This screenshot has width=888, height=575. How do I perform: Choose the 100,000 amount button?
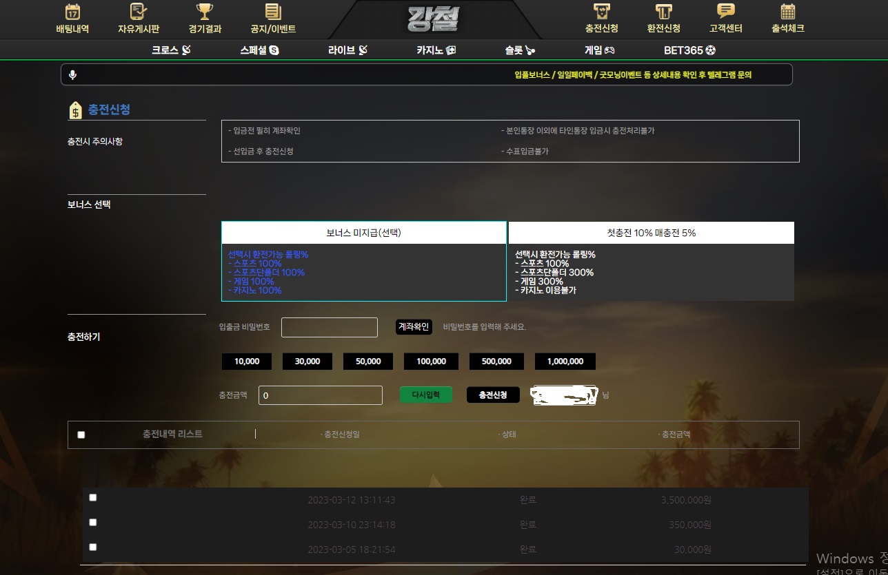(x=431, y=362)
